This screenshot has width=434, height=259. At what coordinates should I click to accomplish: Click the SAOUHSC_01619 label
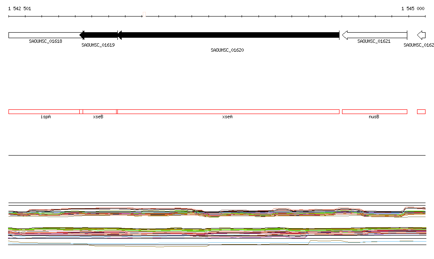click(x=98, y=45)
